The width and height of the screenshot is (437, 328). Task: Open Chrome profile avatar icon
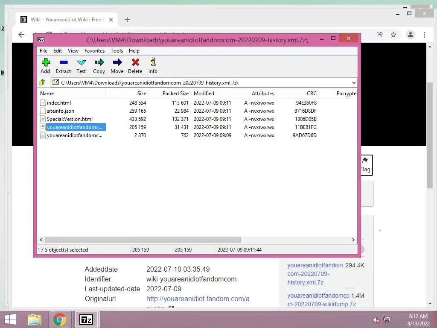point(411,35)
